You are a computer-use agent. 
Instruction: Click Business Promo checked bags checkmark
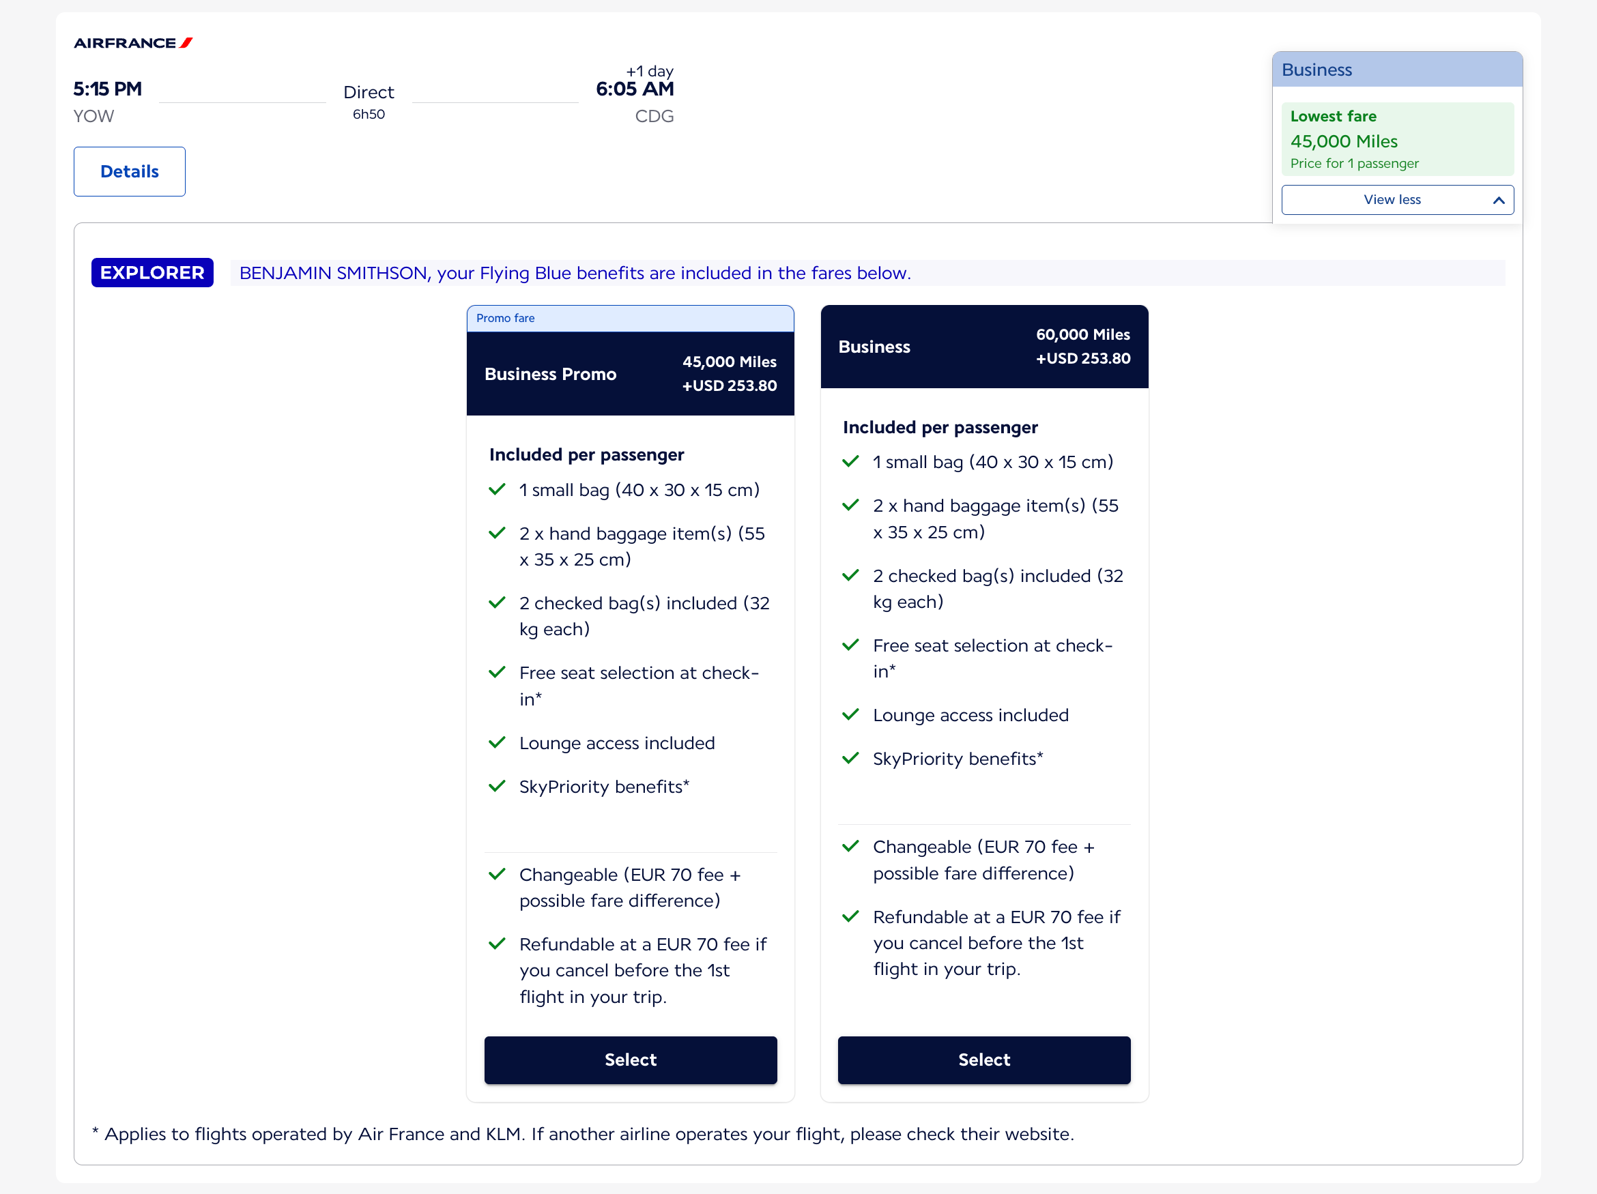pos(497,602)
